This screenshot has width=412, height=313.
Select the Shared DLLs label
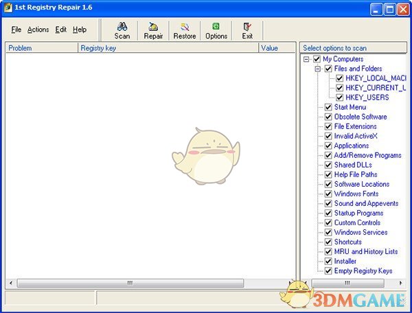pos(353,165)
